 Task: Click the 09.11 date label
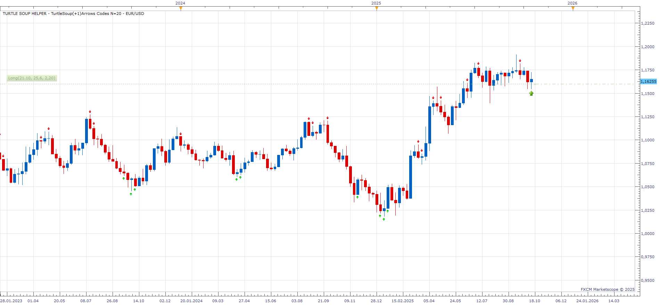coord(350,301)
